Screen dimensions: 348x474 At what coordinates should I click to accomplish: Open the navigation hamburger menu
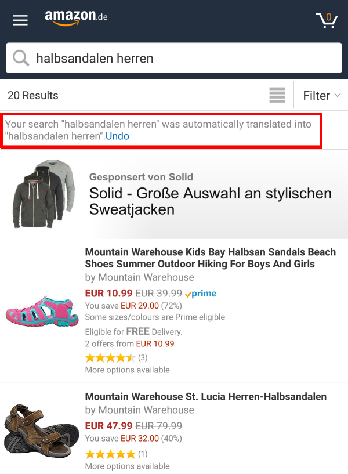click(x=20, y=19)
